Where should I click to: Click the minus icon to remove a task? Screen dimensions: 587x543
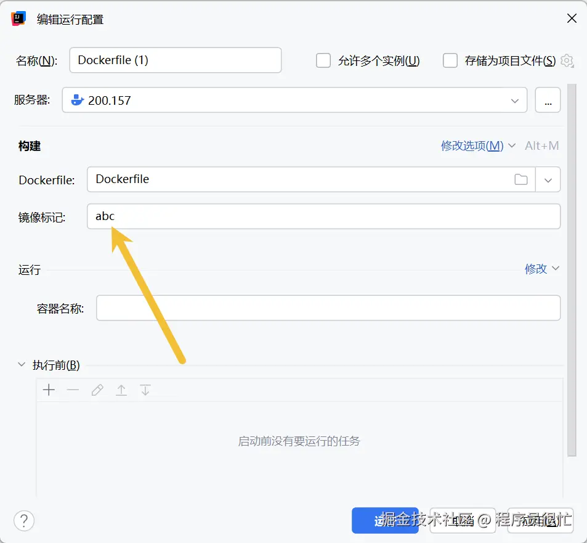pos(73,390)
